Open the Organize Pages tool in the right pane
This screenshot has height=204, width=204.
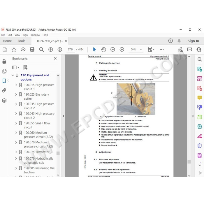pos(200,79)
